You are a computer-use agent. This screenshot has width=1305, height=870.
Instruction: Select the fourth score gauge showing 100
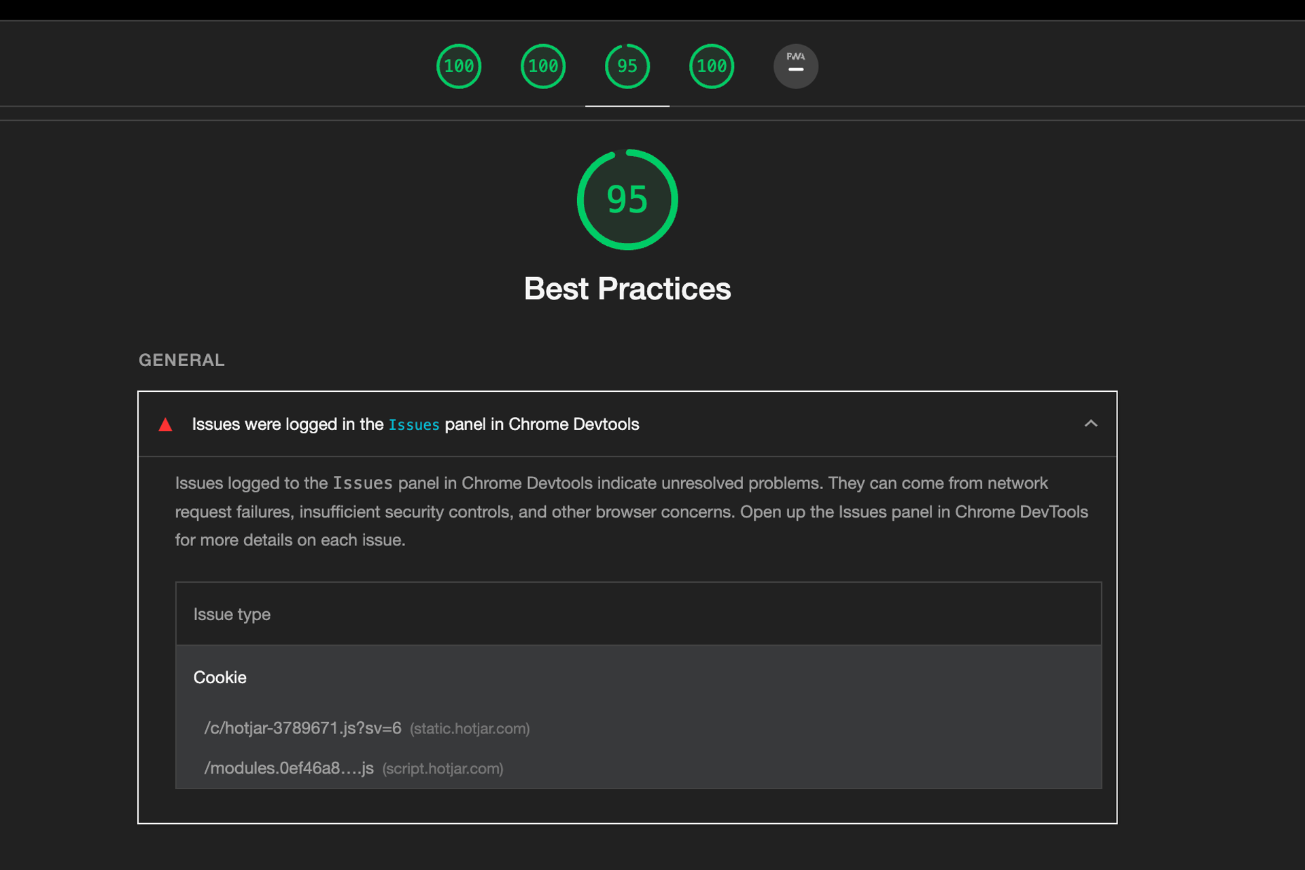[712, 66]
